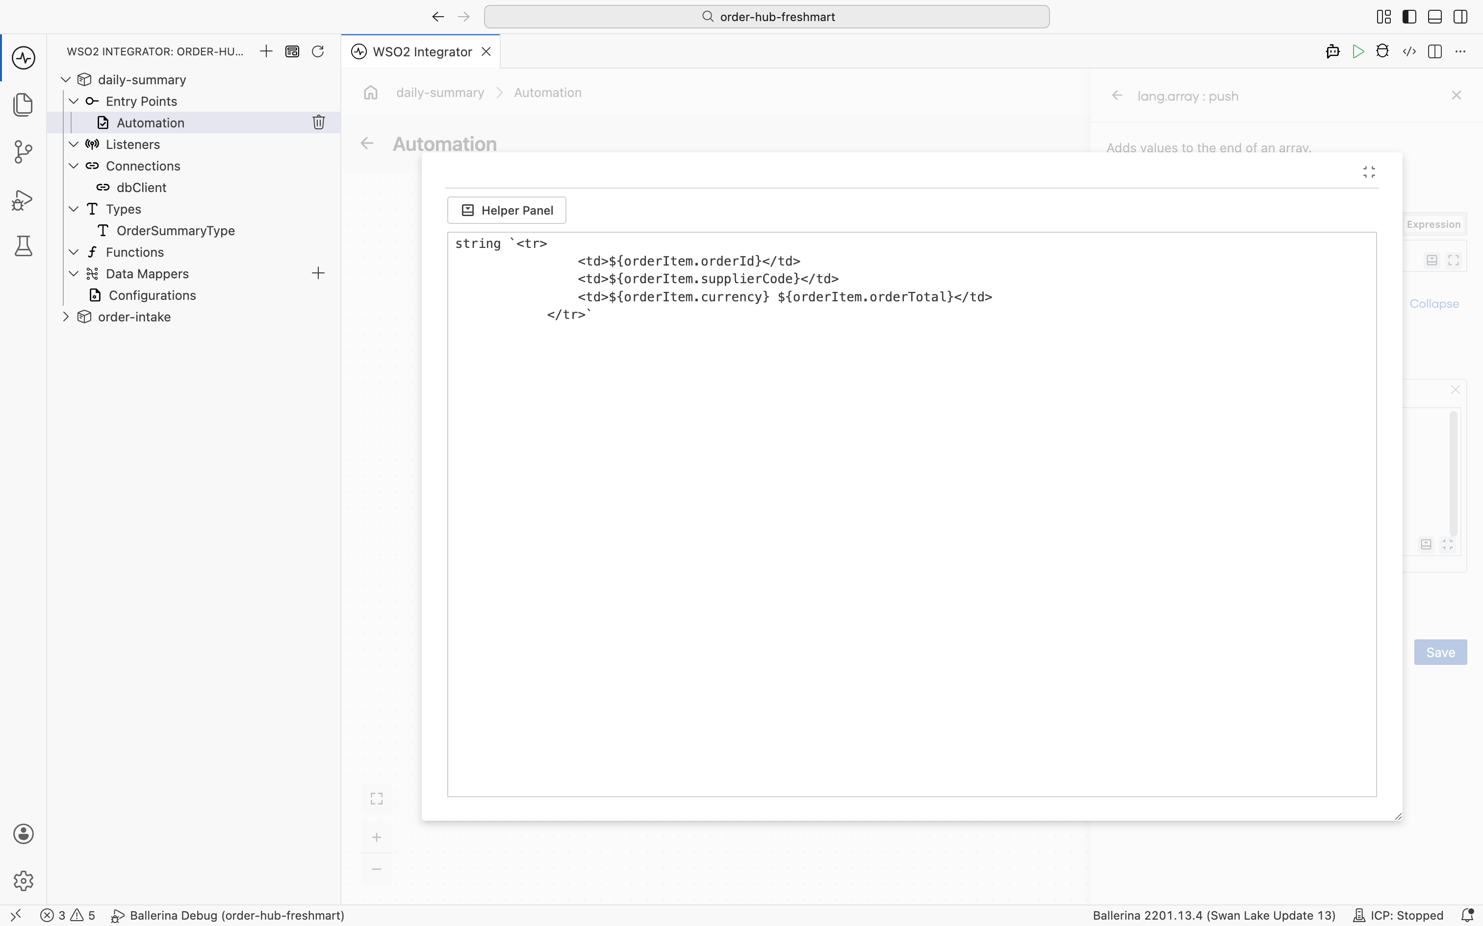Open the Run and Debug view
Viewport: 1483px width, 926px height.
23,200
